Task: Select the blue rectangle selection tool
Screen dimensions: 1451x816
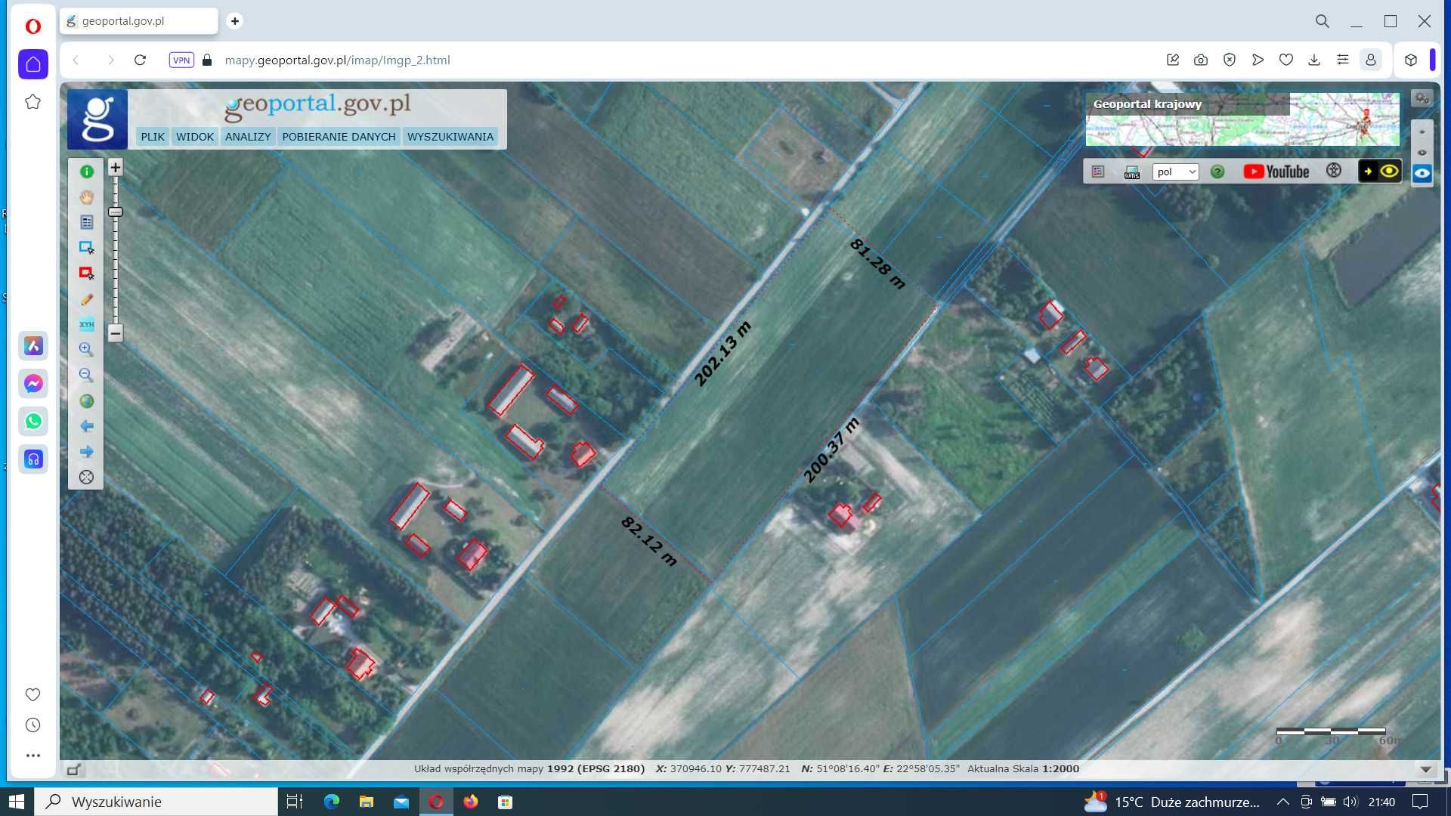Action: 86,248
